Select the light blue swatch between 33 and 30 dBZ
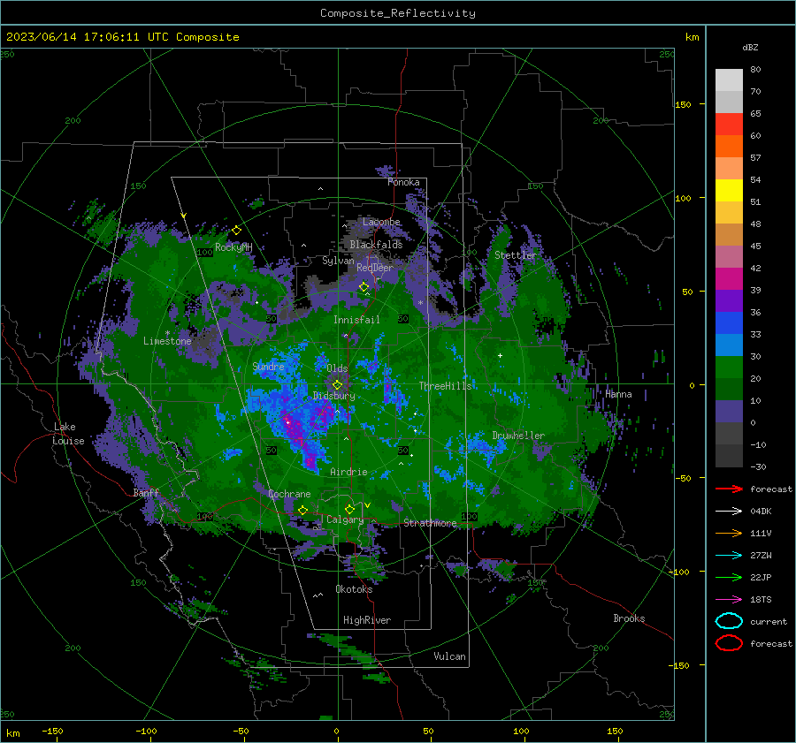Viewport: 796px width, 743px height. [x=729, y=345]
